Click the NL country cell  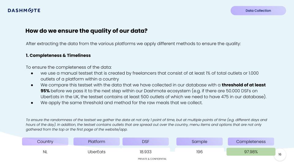click(x=45, y=152)
